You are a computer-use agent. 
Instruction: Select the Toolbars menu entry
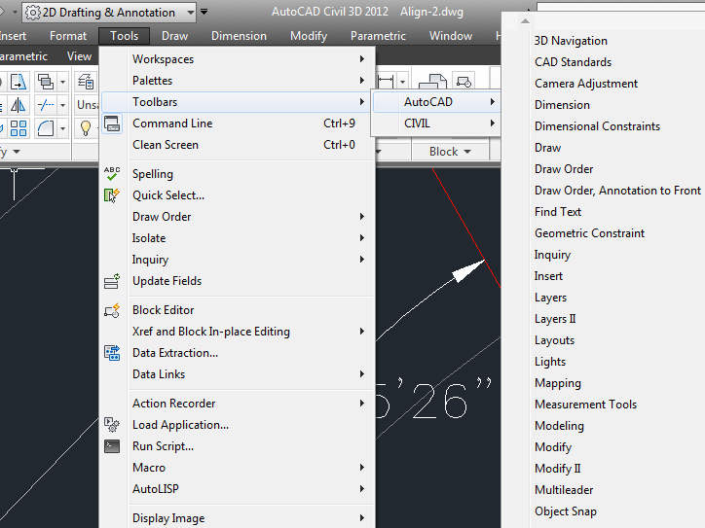point(239,102)
